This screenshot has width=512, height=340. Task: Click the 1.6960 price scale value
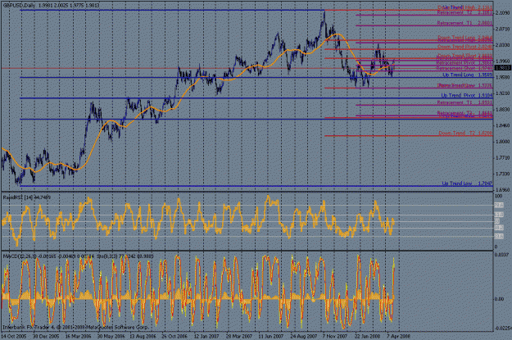(x=502, y=190)
